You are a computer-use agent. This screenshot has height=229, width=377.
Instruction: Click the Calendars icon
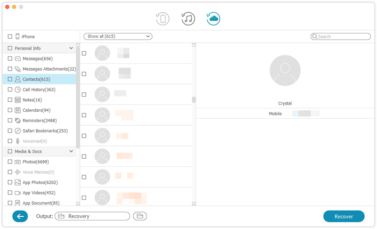pyautogui.click(x=17, y=110)
